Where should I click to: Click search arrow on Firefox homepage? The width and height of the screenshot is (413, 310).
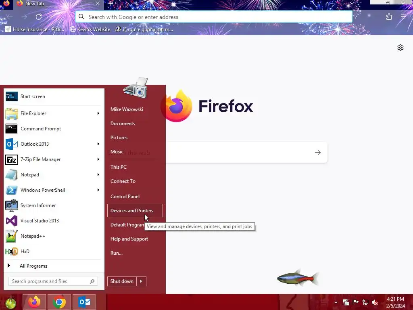coord(318,152)
